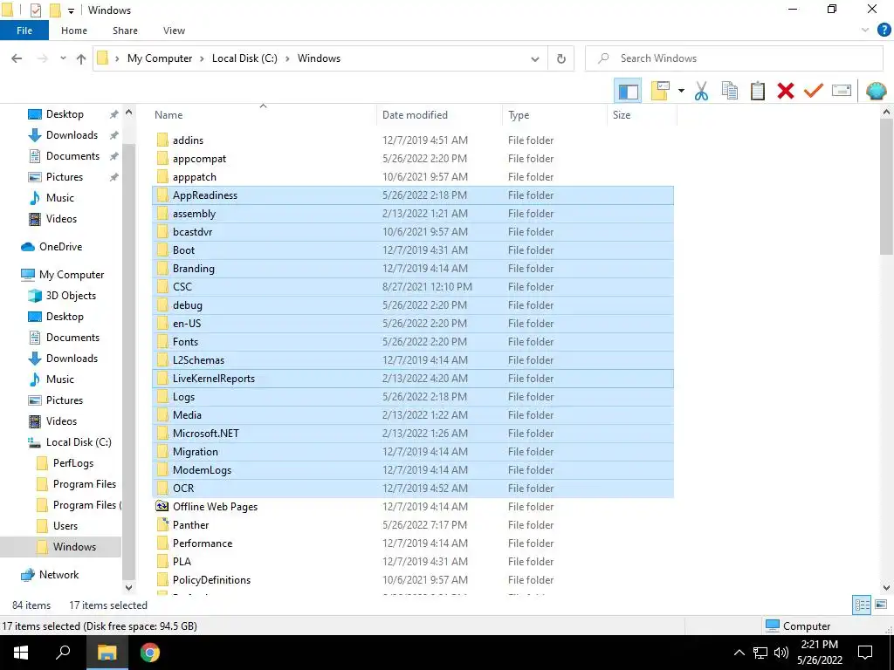Open the Action Center notification icon
894x670 pixels.
(865, 653)
